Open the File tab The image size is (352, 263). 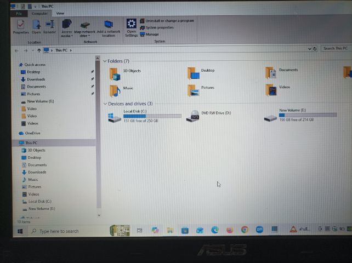pyautogui.click(x=19, y=14)
